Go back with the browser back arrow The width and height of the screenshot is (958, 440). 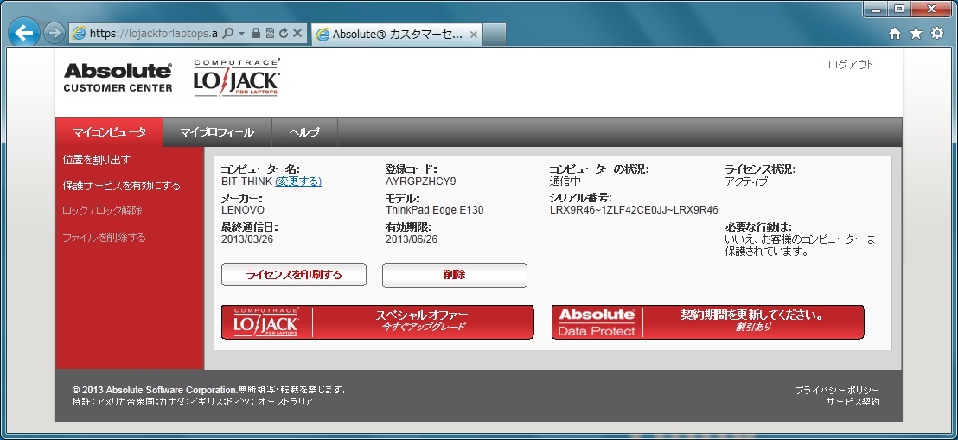pyautogui.click(x=24, y=32)
